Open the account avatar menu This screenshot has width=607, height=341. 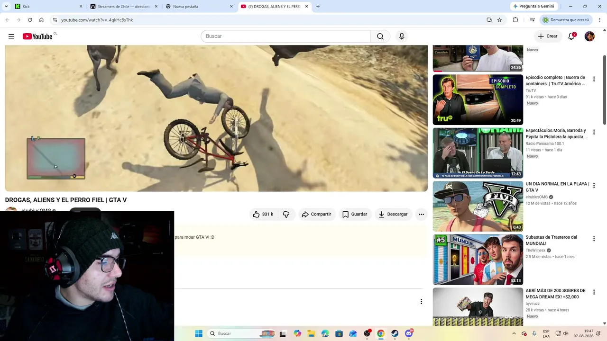coord(589,36)
